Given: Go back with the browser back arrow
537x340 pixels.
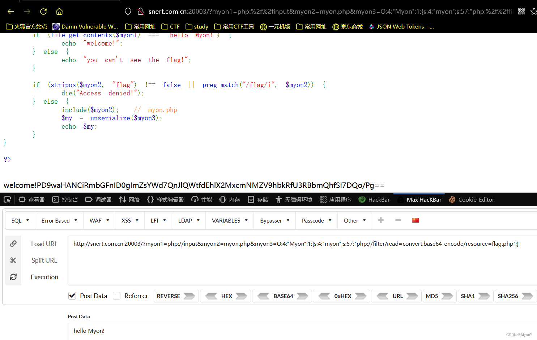Looking at the screenshot, I should tap(11, 12).
